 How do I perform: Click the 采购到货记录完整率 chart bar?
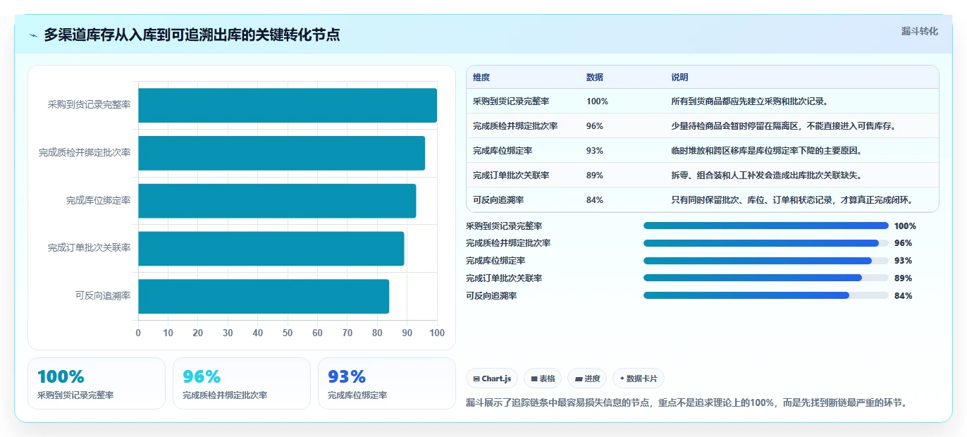tap(288, 105)
